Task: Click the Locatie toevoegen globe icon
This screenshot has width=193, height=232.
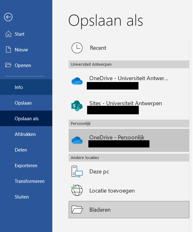Action: (77, 190)
